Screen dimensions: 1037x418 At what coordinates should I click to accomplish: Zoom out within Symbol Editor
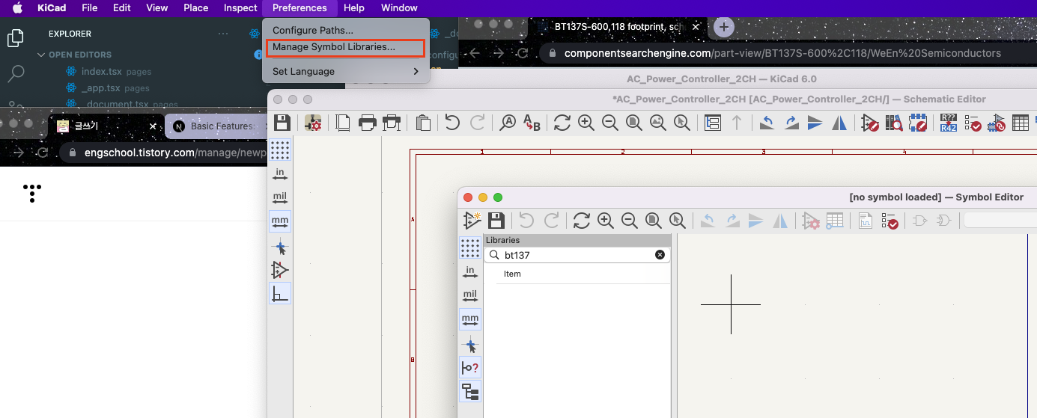(630, 221)
